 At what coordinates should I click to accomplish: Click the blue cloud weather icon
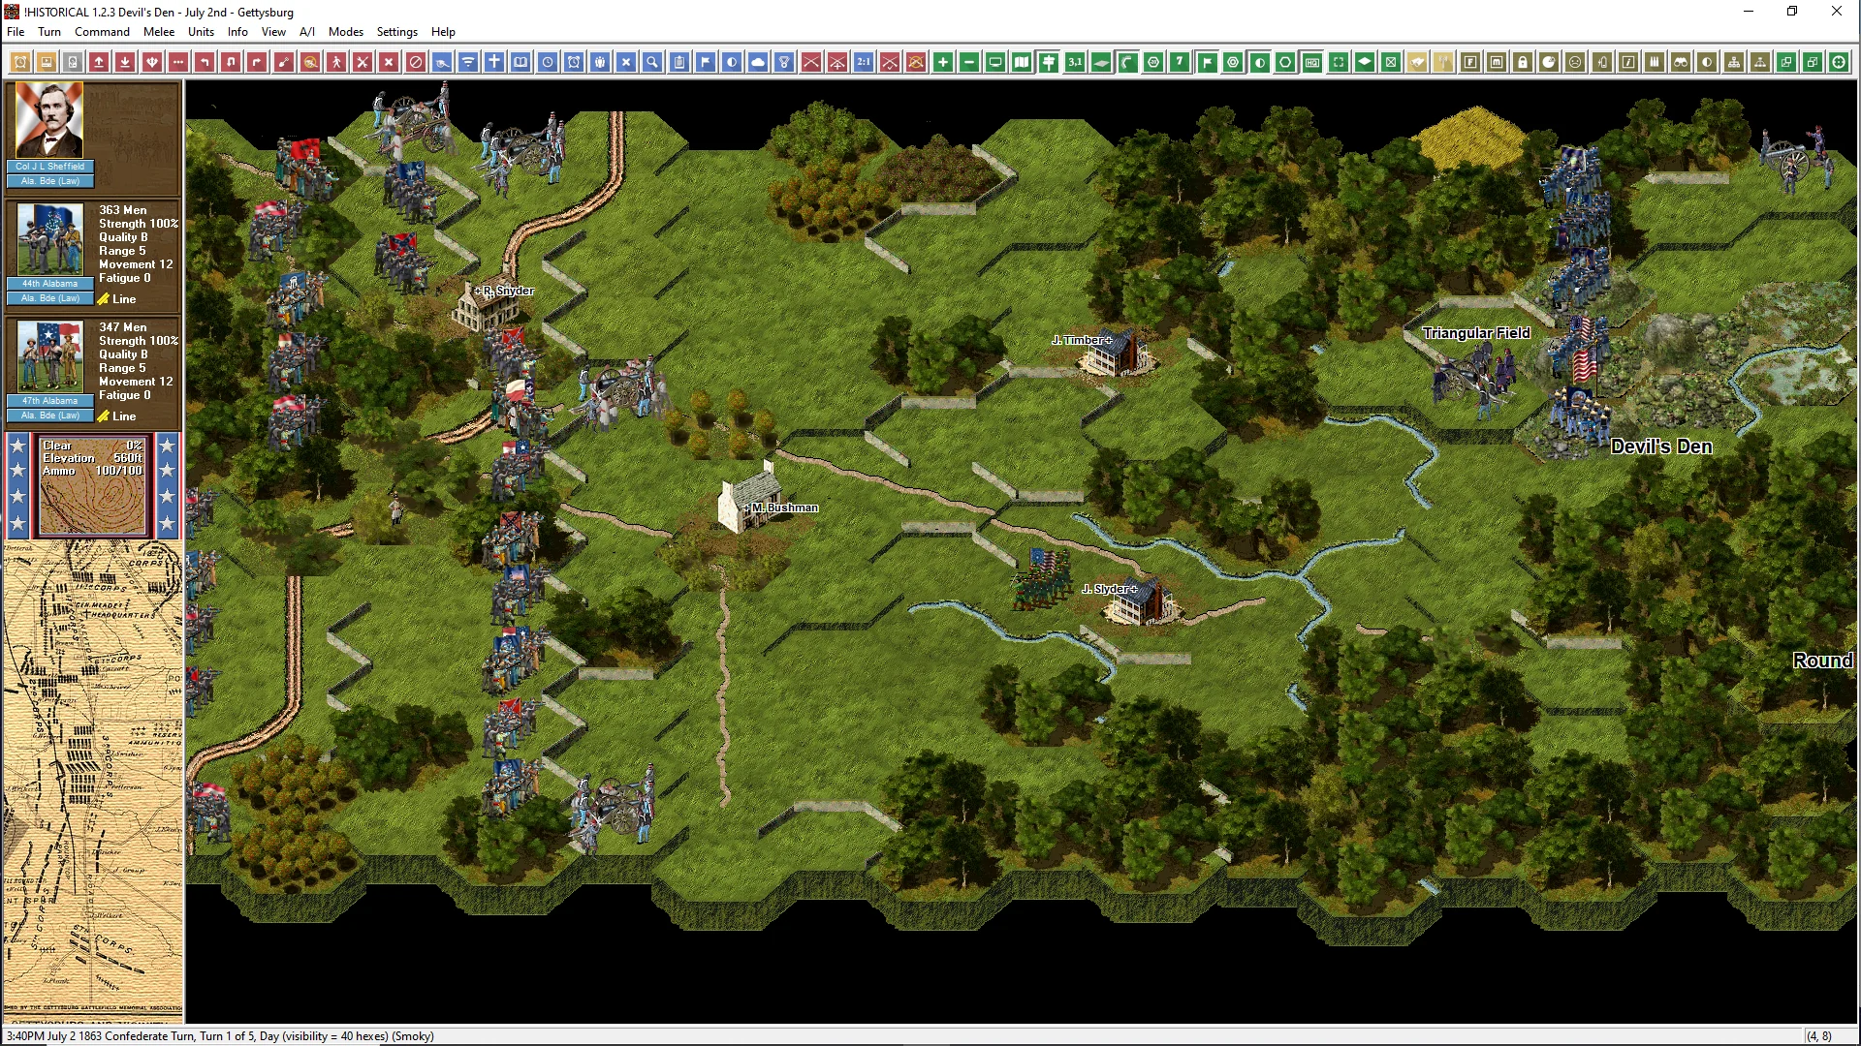click(x=758, y=63)
